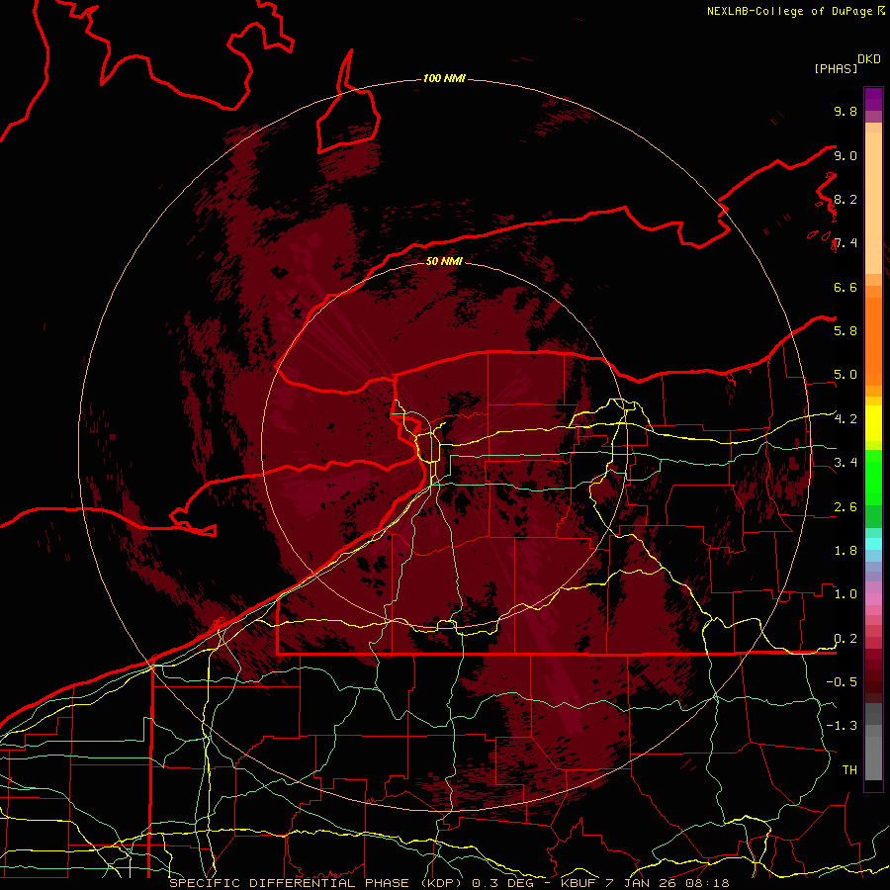Click the 5.8 scale value
Screen dimensions: 890x890
[845, 330]
